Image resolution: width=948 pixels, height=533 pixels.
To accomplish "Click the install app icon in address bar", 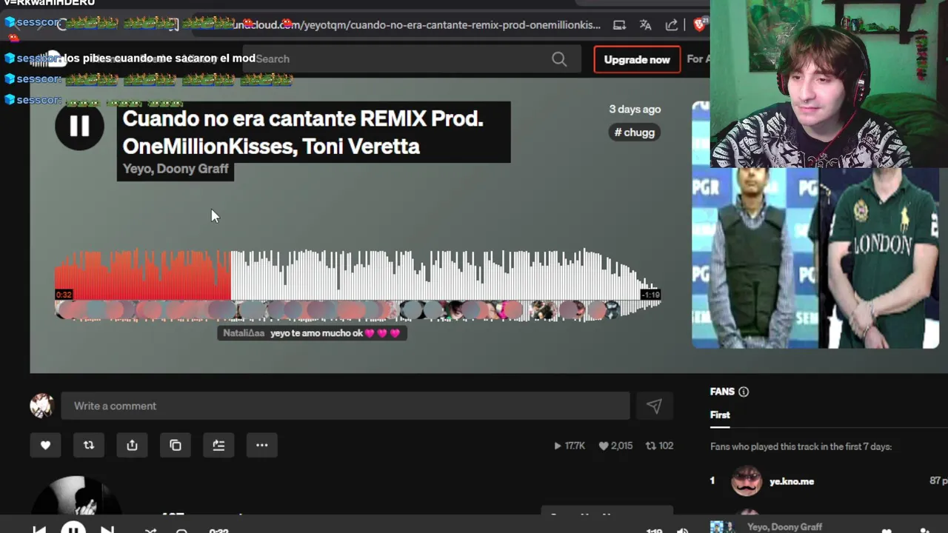I will point(619,25).
